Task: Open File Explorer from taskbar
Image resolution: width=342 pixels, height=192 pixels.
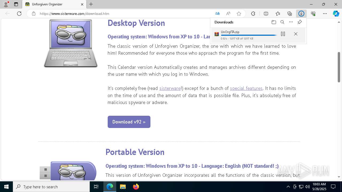Action: coord(123,187)
